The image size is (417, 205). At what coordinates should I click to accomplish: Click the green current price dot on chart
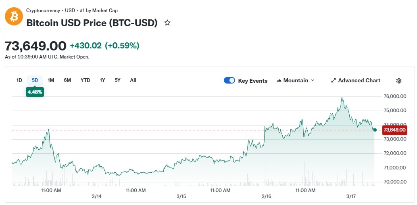tap(375, 130)
